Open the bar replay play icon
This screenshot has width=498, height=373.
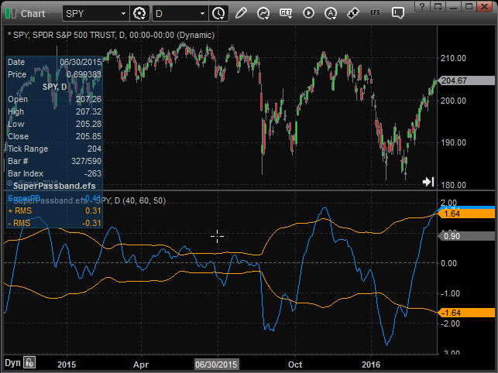coord(308,13)
